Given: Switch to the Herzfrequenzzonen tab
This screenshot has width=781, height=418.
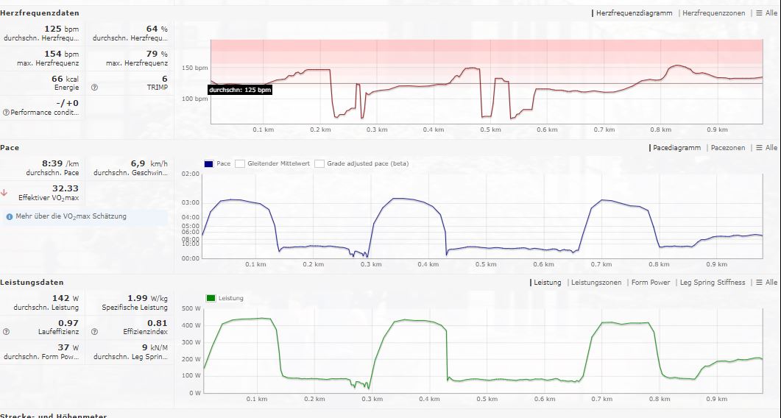Looking at the screenshot, I should click(x=713, y=13).
